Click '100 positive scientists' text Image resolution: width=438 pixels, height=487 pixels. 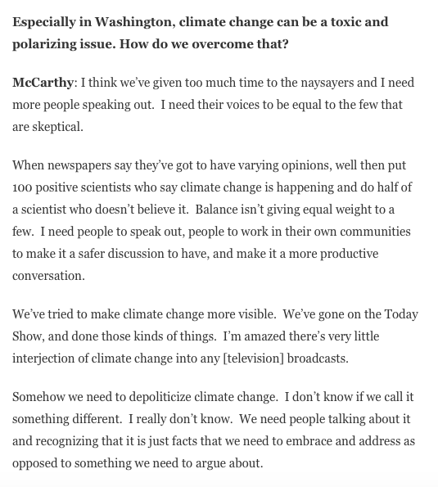(x=72, y=187)
